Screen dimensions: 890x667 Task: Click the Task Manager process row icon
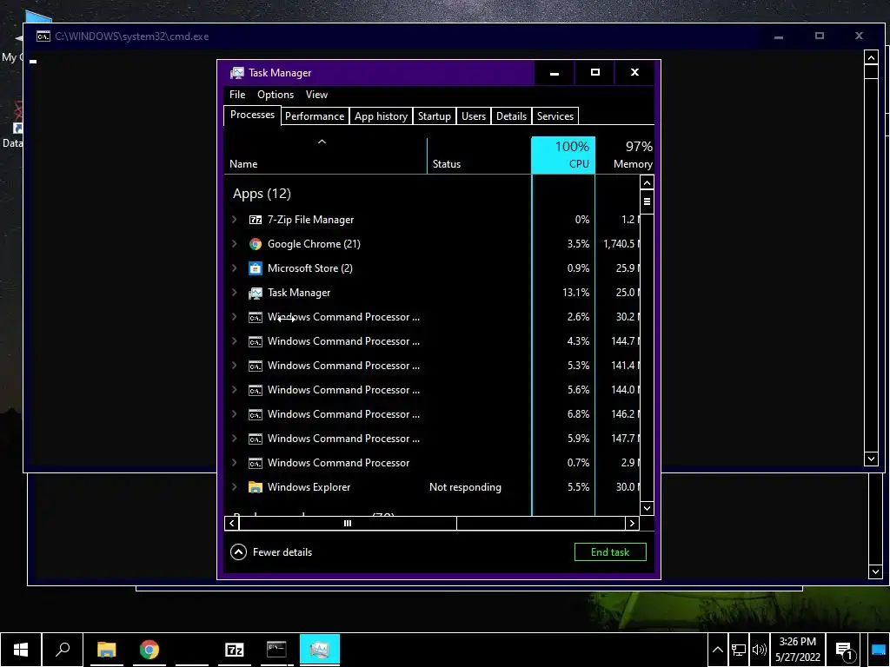click(256, 293)
